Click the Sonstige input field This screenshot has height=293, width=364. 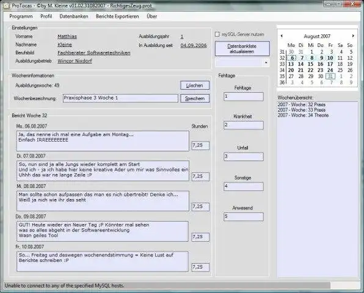point(244,187)
